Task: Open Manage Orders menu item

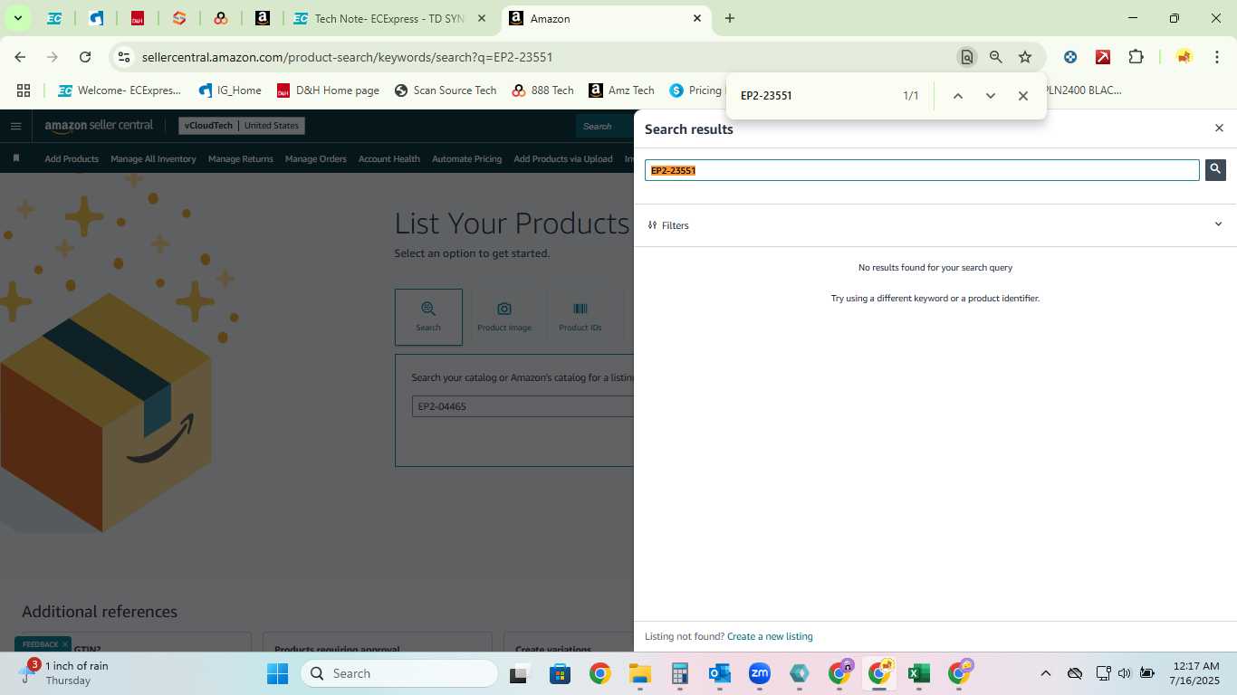Action: tap(315, 158)
